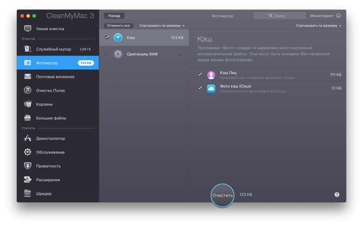Screen dimensions: 363x226
Task: Click the magnifier icon in search field
Action: [271, 16]
